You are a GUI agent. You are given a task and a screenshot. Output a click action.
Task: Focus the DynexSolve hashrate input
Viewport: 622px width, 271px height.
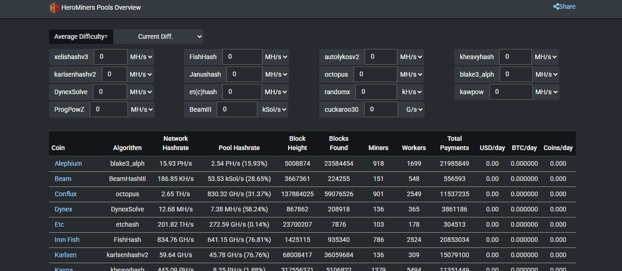(x=110, y=92)
